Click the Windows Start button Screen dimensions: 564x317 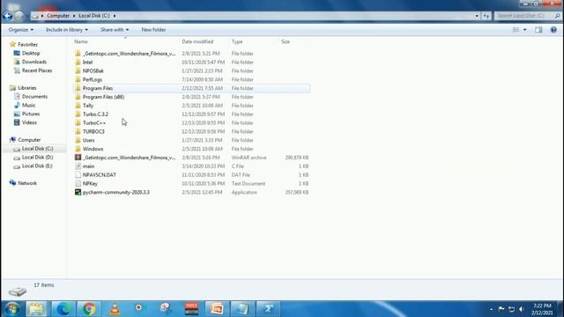click(11, 309)
